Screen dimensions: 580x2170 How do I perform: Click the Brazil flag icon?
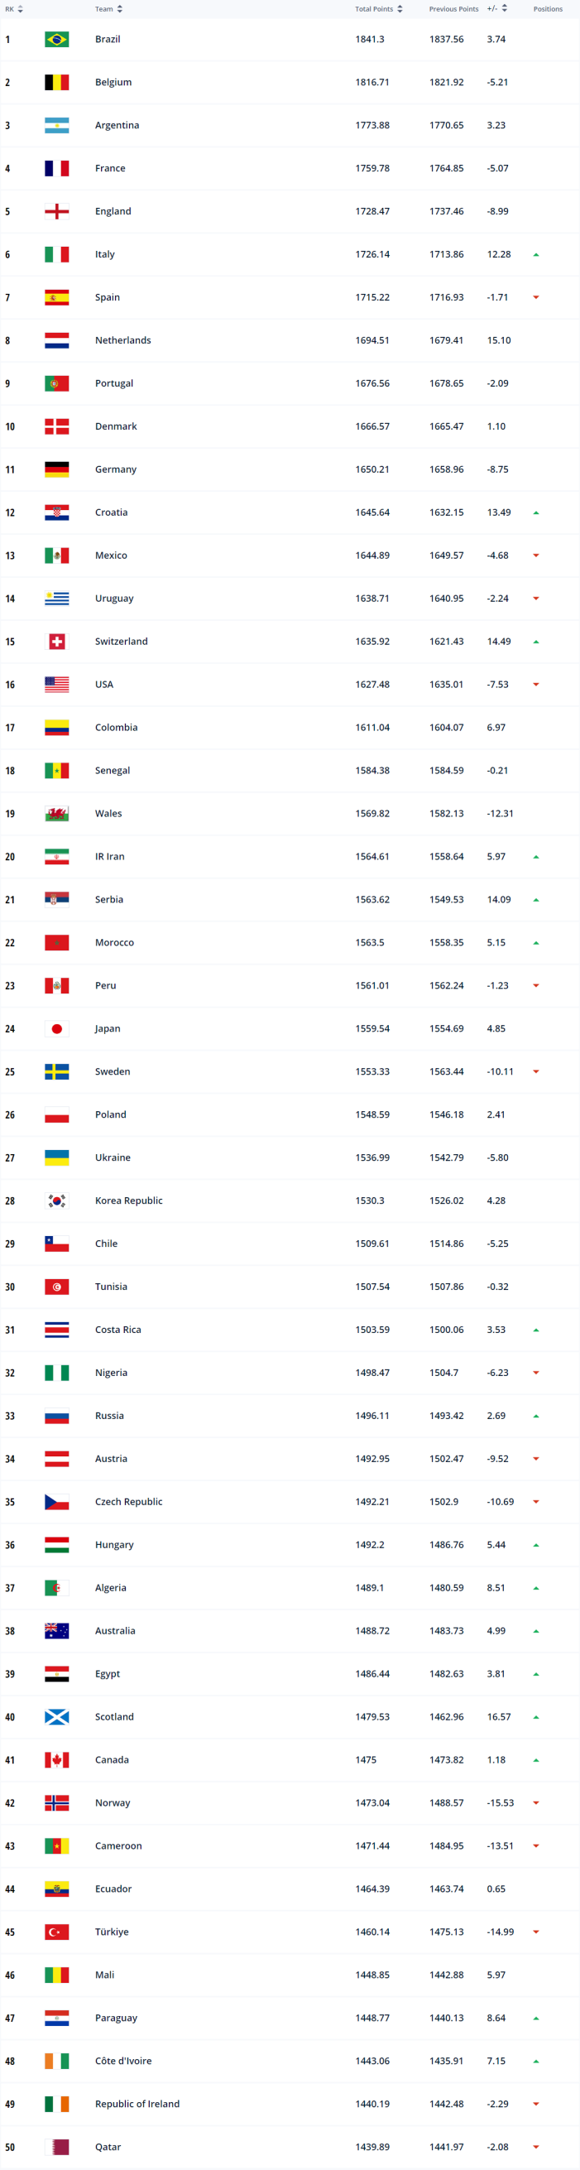55,39
